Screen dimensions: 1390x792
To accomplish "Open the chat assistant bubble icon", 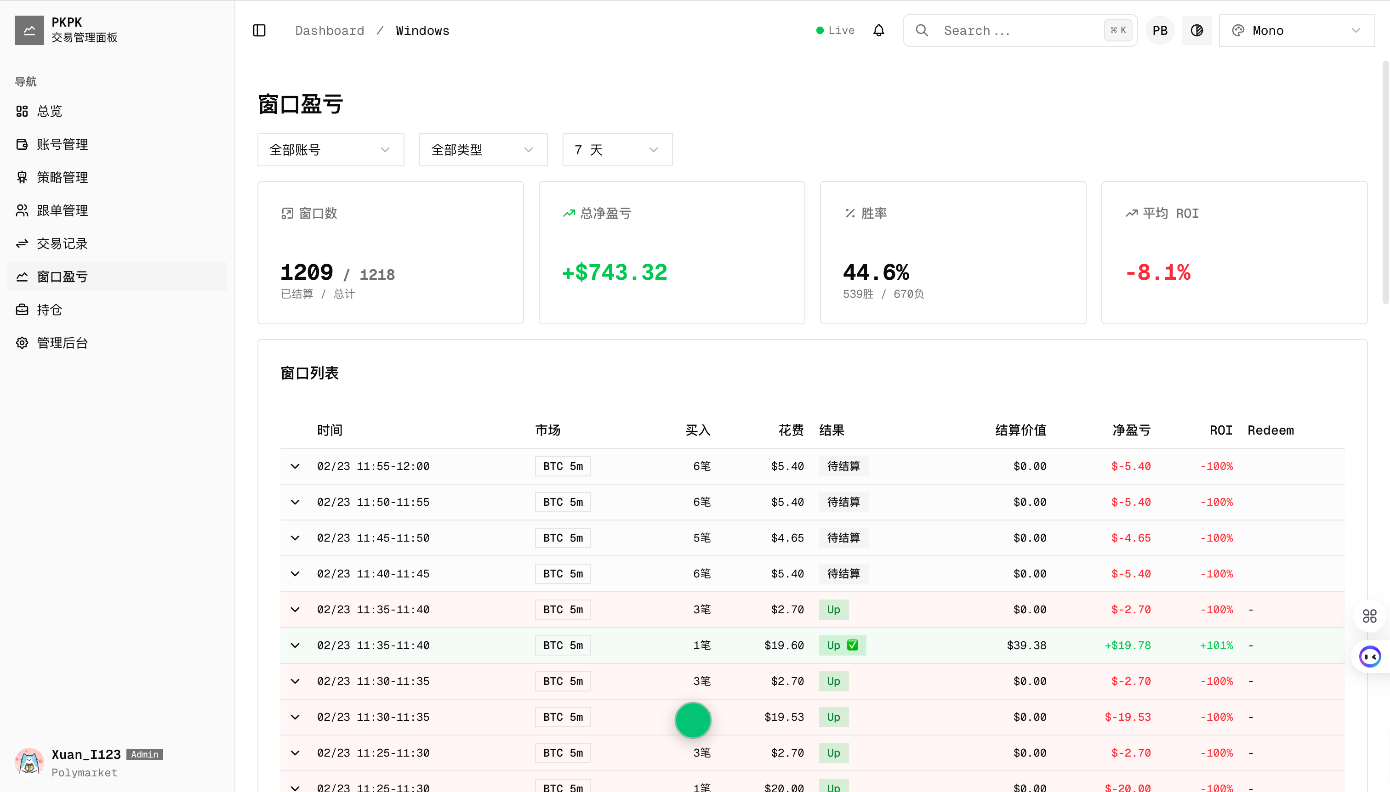I will click(1369, 656).
